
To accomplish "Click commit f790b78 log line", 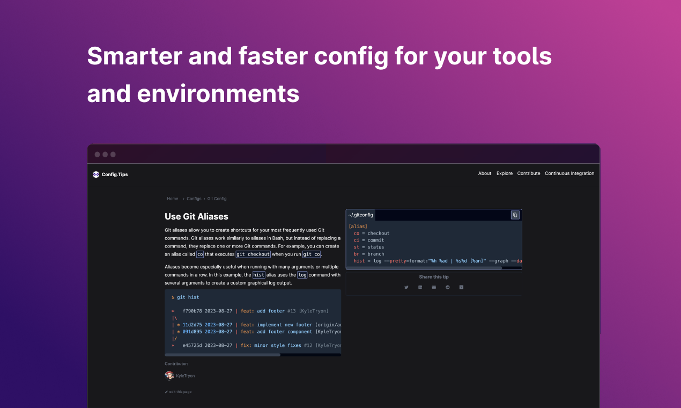I will pyautogui.click(x=250, y=311).
